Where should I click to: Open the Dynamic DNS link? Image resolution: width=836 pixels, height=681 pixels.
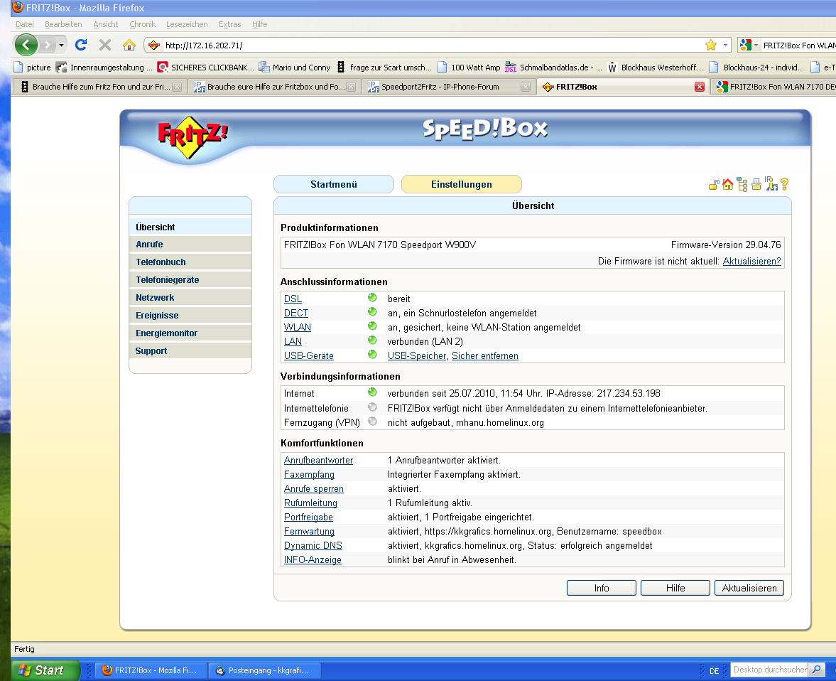(x=313, y=545)
